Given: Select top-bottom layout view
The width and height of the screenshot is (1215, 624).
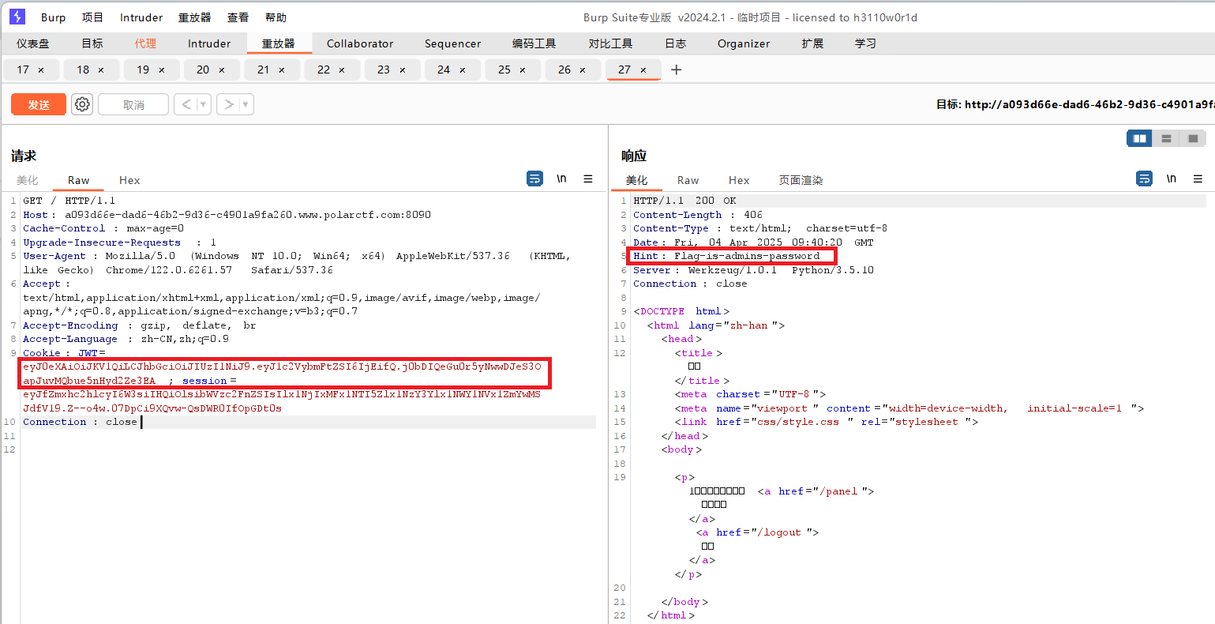Looking at the screenshot, I should (1166, 138).
